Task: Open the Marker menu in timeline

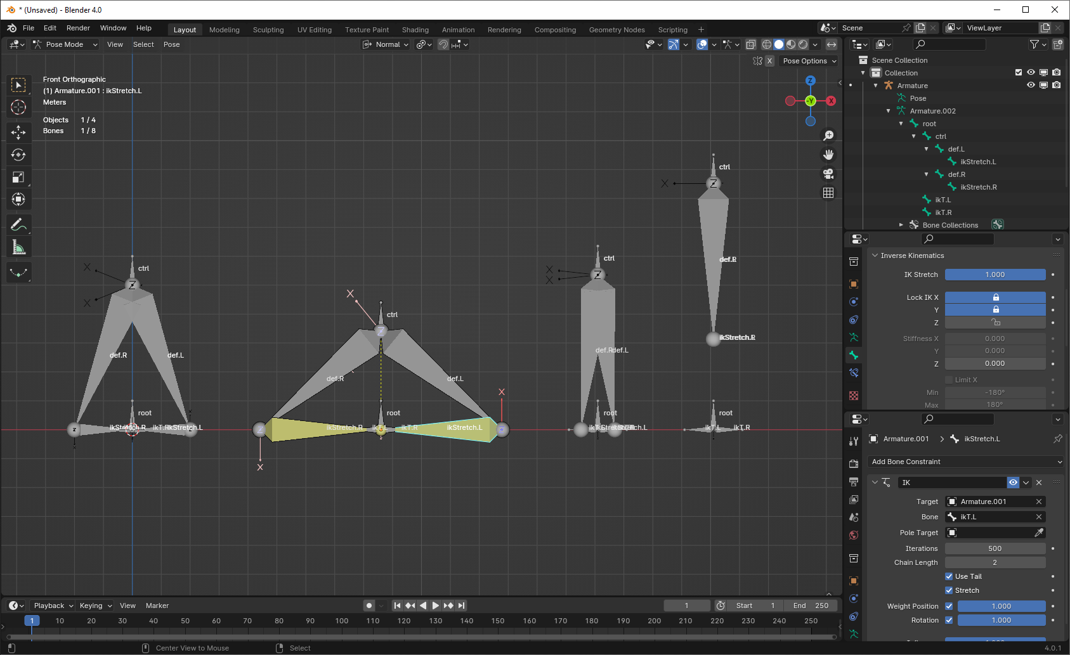Action: click(157, 606)
